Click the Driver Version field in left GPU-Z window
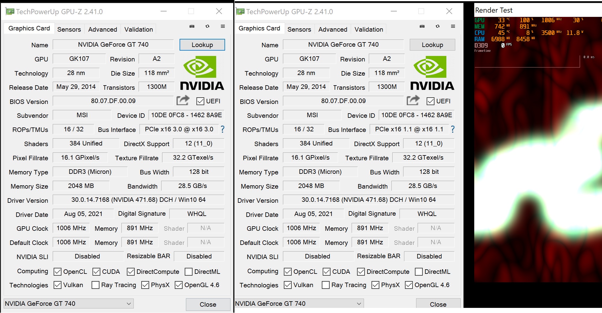The width and height of the screenshot is (602, 313). [x=139, y=200]
